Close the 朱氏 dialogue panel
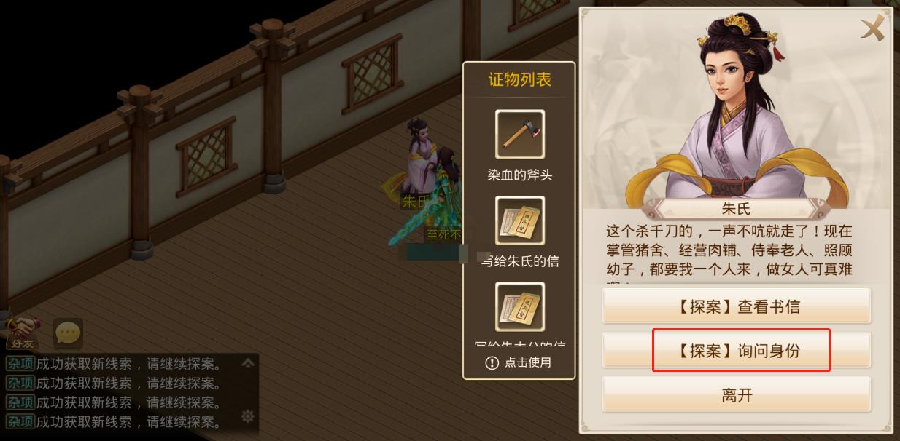900x441 pixels. click(x=872, y=28)
